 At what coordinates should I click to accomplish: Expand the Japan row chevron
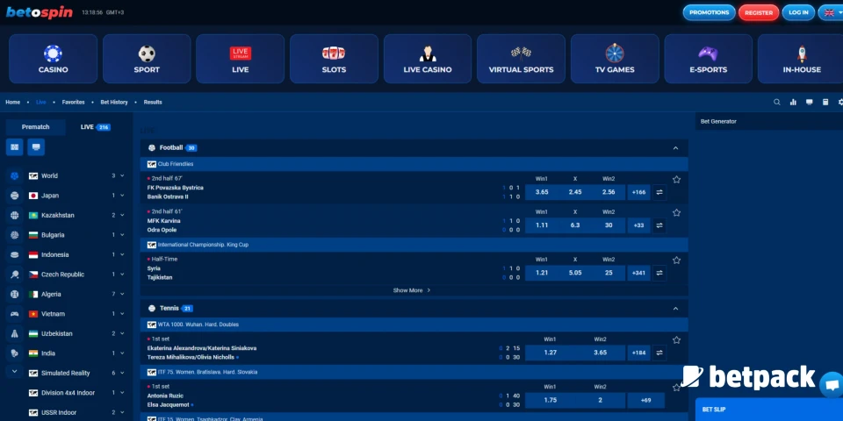click(123, 196)
